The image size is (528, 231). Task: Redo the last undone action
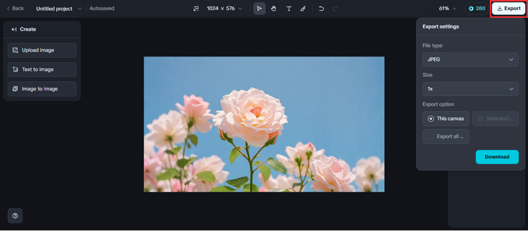[x=335, y=8]
